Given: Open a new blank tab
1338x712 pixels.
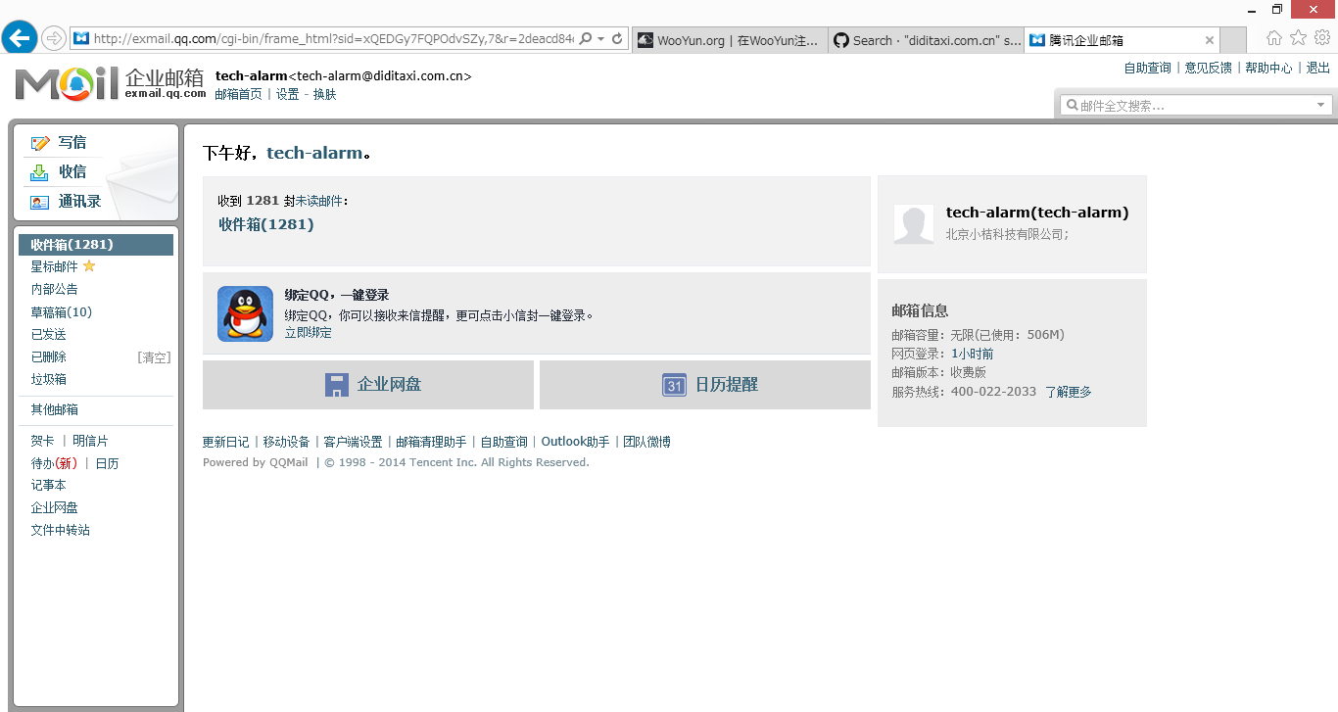Looking at the screenshot, I should tap(1233, 40).
